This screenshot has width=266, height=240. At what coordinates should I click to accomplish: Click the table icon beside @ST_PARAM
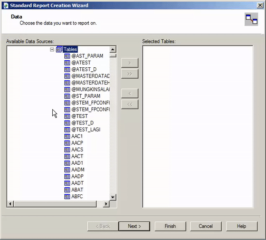pyautogui.click(x=67, y=96)
